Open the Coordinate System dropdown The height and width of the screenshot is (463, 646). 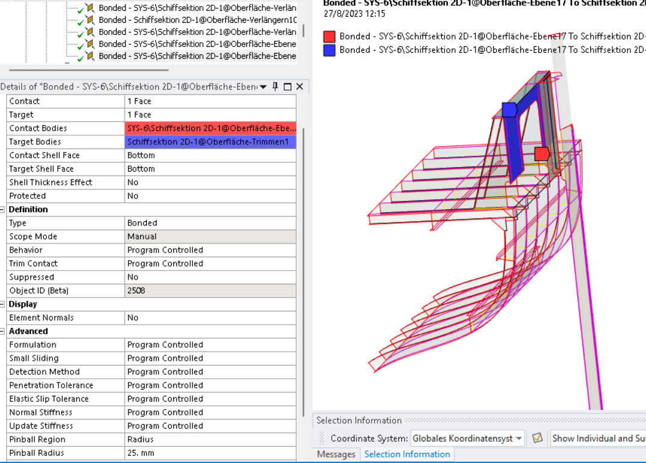467,438
